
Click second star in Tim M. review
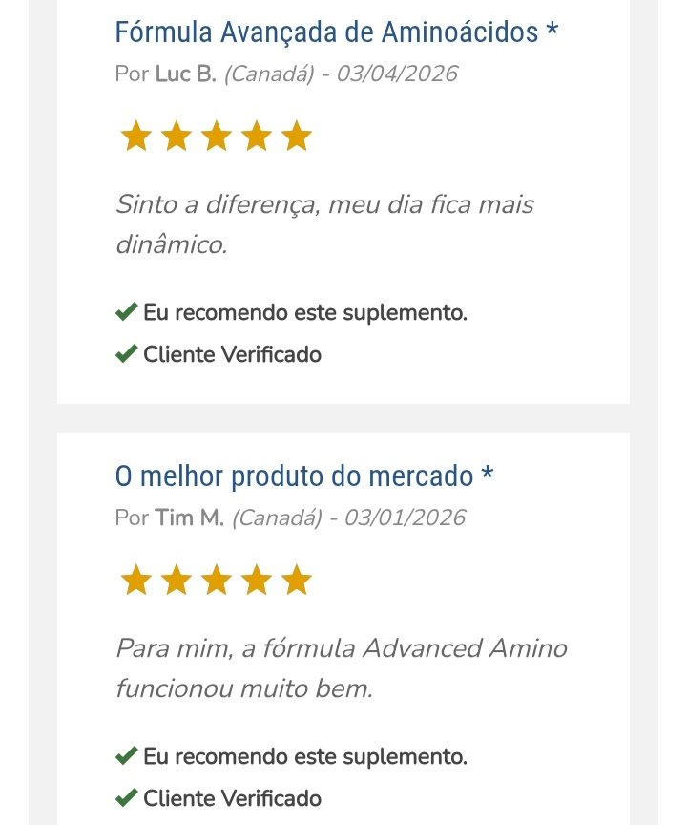(177, 580)
